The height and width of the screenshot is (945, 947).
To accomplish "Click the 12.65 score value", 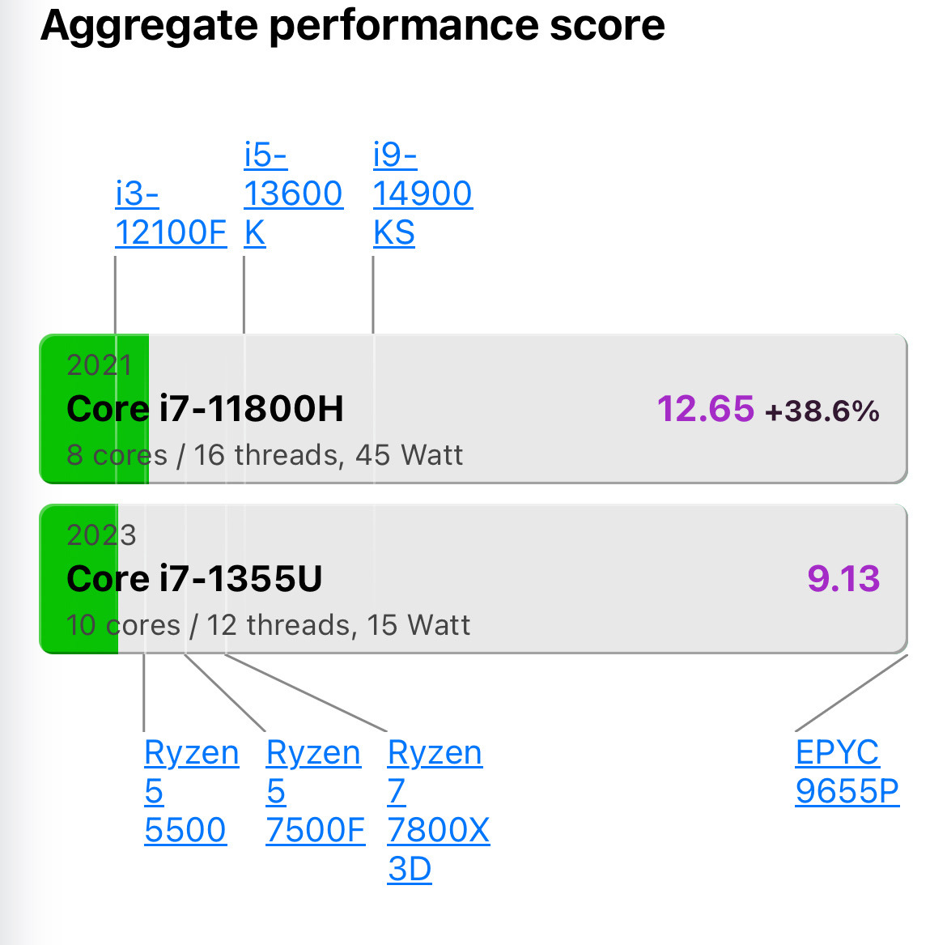I will (x=705, y=409).
